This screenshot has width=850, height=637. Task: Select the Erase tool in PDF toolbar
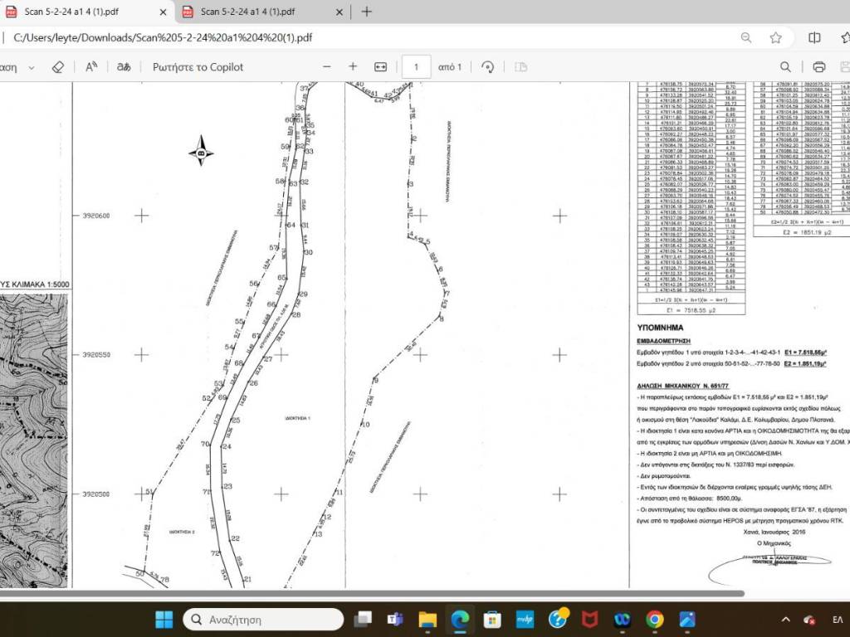click(57, 67)
